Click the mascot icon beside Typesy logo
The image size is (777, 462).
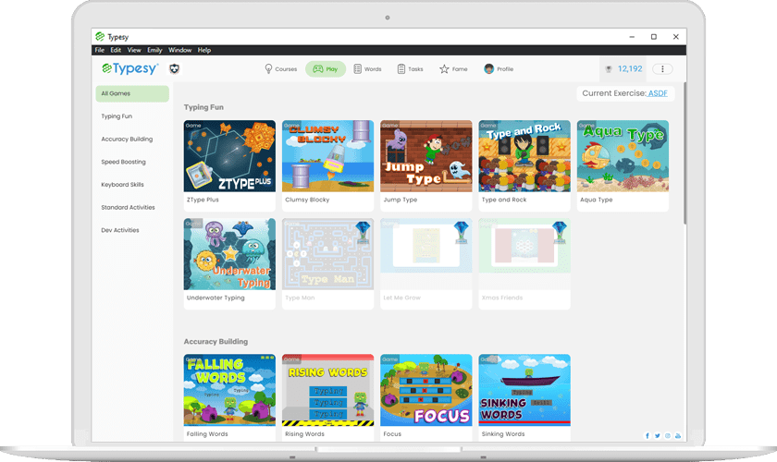175,68
